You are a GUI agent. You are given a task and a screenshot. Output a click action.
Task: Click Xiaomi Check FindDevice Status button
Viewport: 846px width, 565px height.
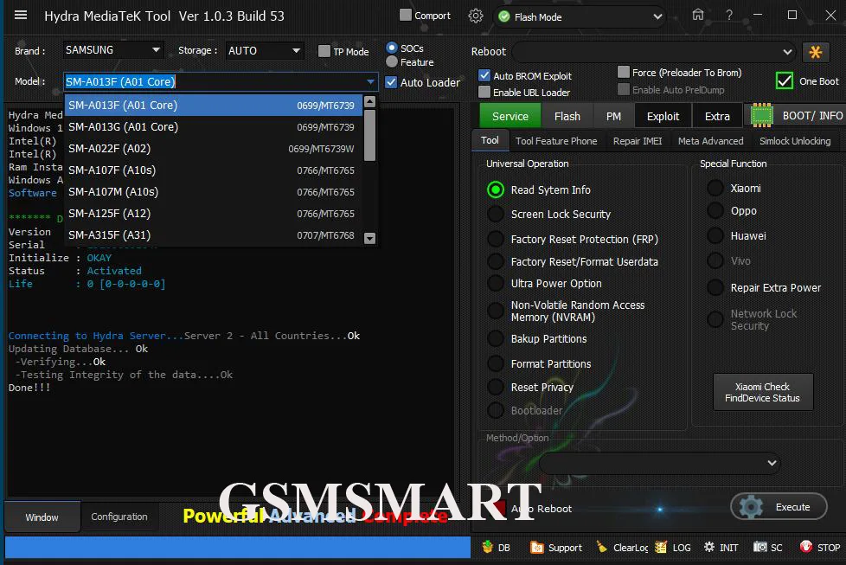pyautogui.click(x=762, y=392)
